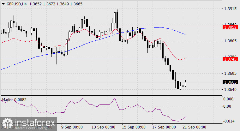The image size is (240, 131).
Task: Click the 1.3915 price scale value
Action: [x=230, y=9]
